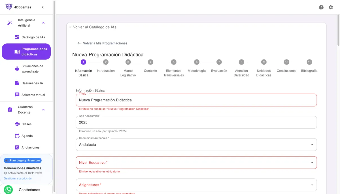Go to Situaciones de aprendizaje
This screenshot has height=194, width=340.
click(x=32, y=69)
